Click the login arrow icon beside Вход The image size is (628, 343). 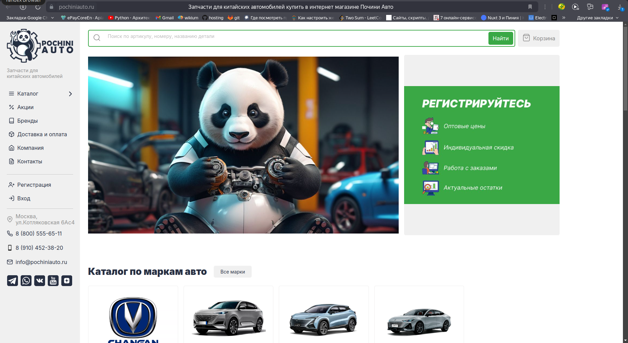pyautogui.click(x=12, y=198)
